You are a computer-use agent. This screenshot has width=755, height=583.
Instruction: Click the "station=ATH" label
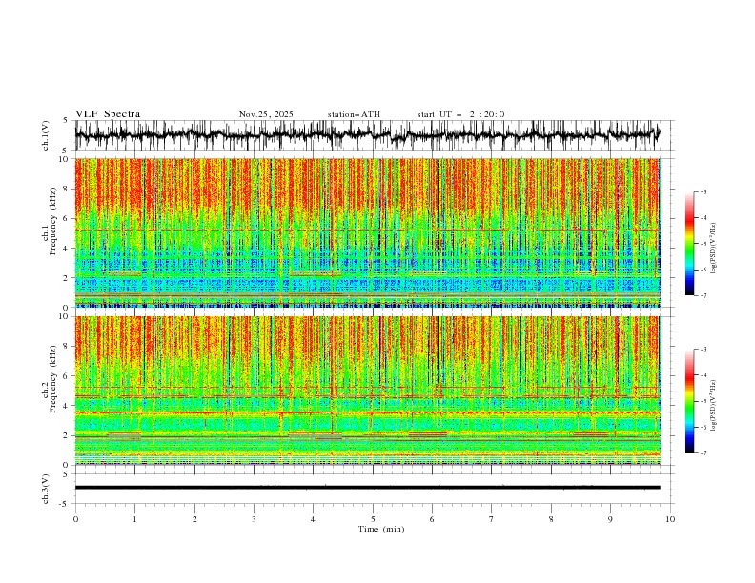tap(354, 114)
